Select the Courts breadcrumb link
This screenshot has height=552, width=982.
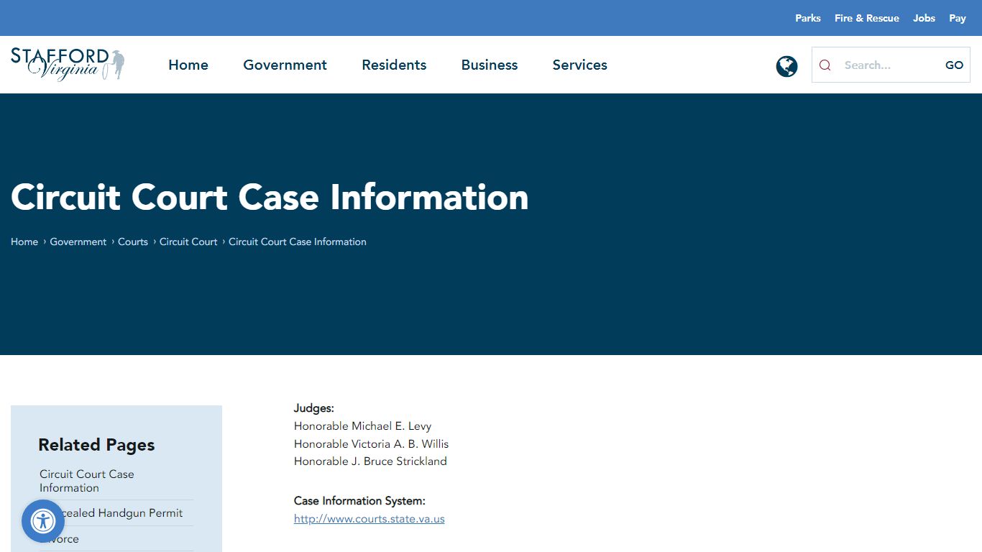133,241
